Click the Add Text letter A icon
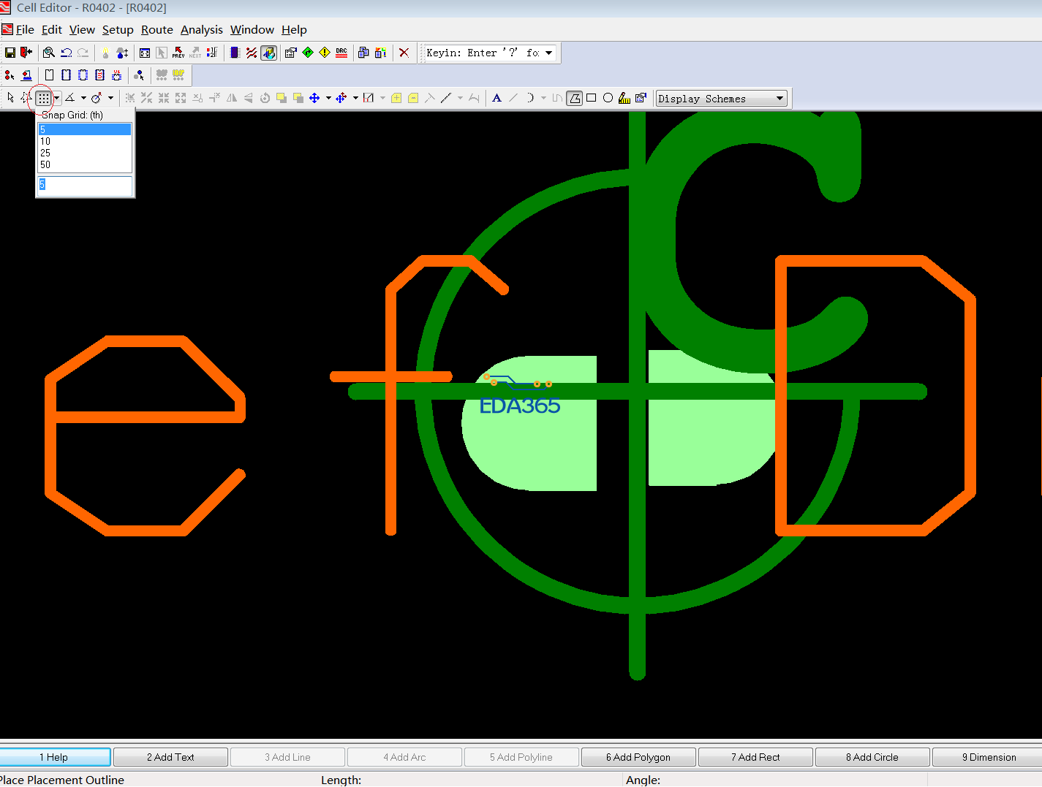The width and height of the screenshot is (1042, 787). tap(497, 98)
